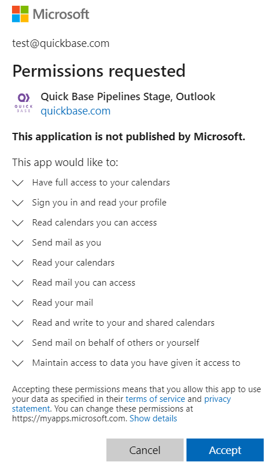Expand 'Read and write to your and shared calendars'
Screen dimensions: 274x466
[x=18, y=323]
